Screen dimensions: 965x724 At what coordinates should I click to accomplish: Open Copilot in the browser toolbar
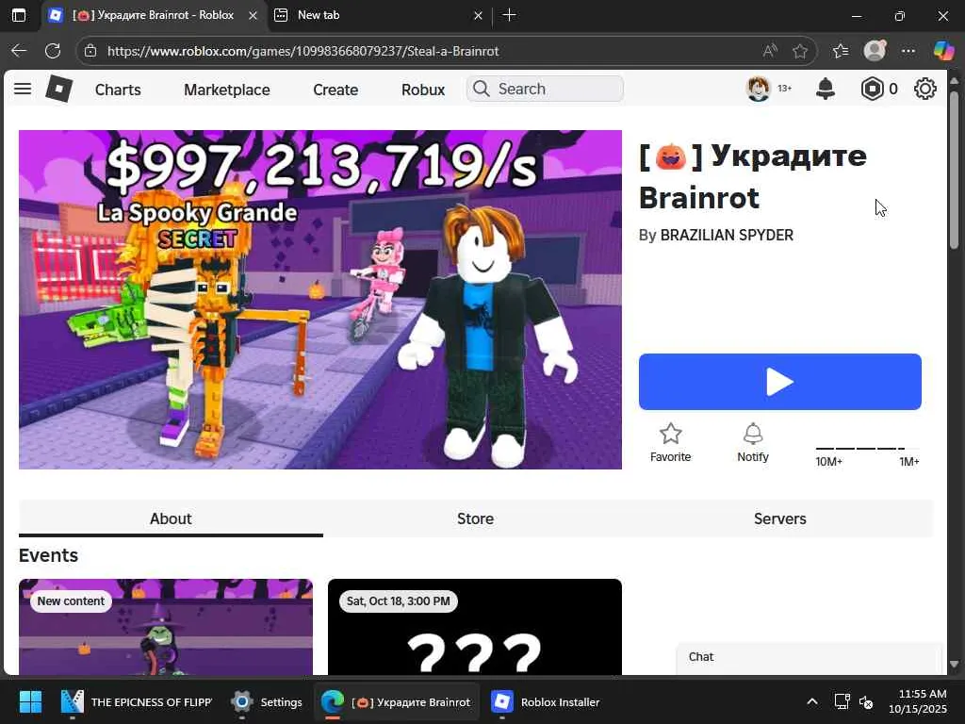tap(942, 51)
